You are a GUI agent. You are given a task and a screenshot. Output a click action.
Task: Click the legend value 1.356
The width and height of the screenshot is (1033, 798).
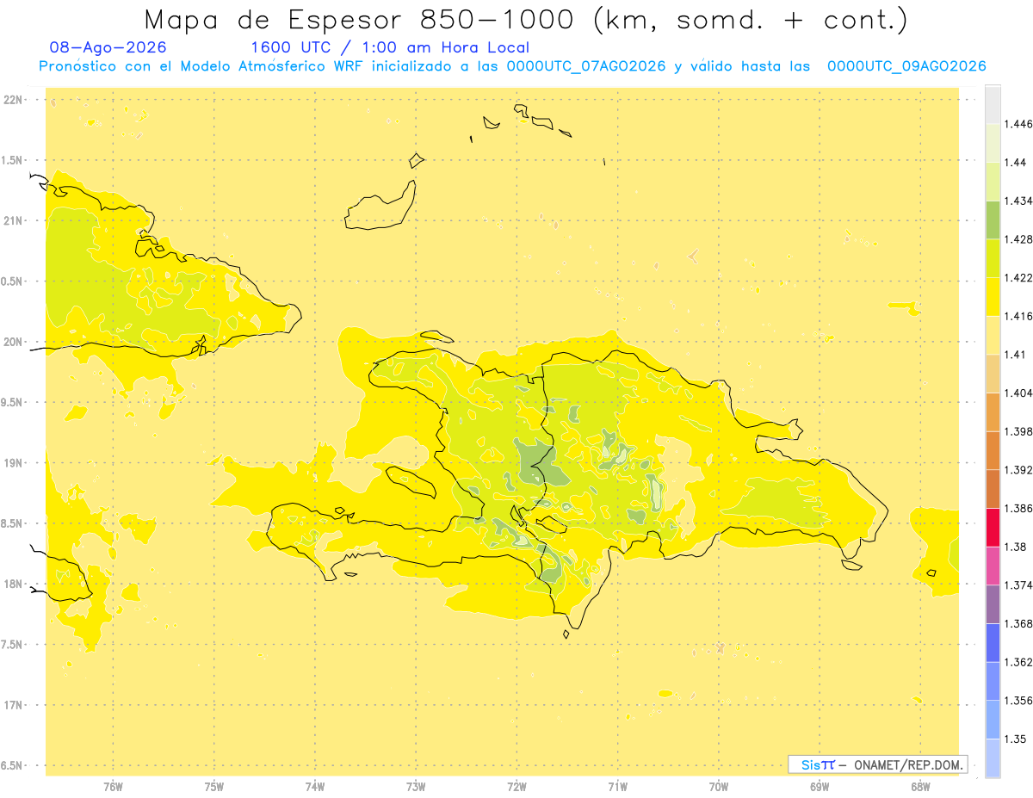pyautogui.click(x=1020, y=701)
